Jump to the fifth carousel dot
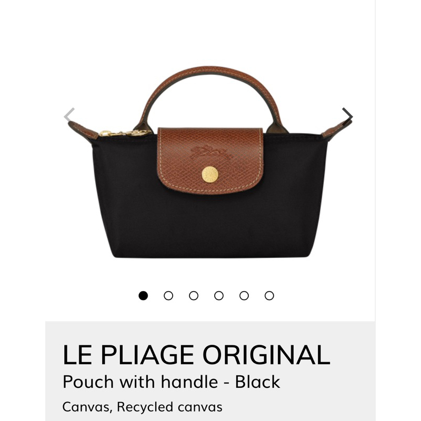Screen dimensions: 421x421 point(244,296)
